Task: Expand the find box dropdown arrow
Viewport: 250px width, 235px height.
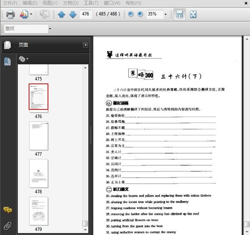Action: click(50, 29)
